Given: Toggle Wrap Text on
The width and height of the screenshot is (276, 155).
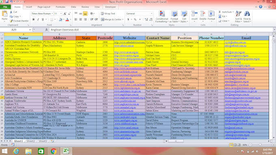Looking at the screenshot, I should coord(108,13).
